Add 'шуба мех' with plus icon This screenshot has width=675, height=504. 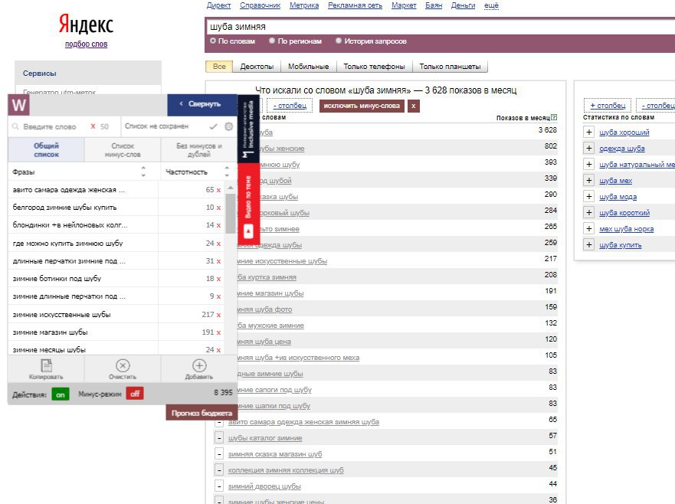[589, 180]
